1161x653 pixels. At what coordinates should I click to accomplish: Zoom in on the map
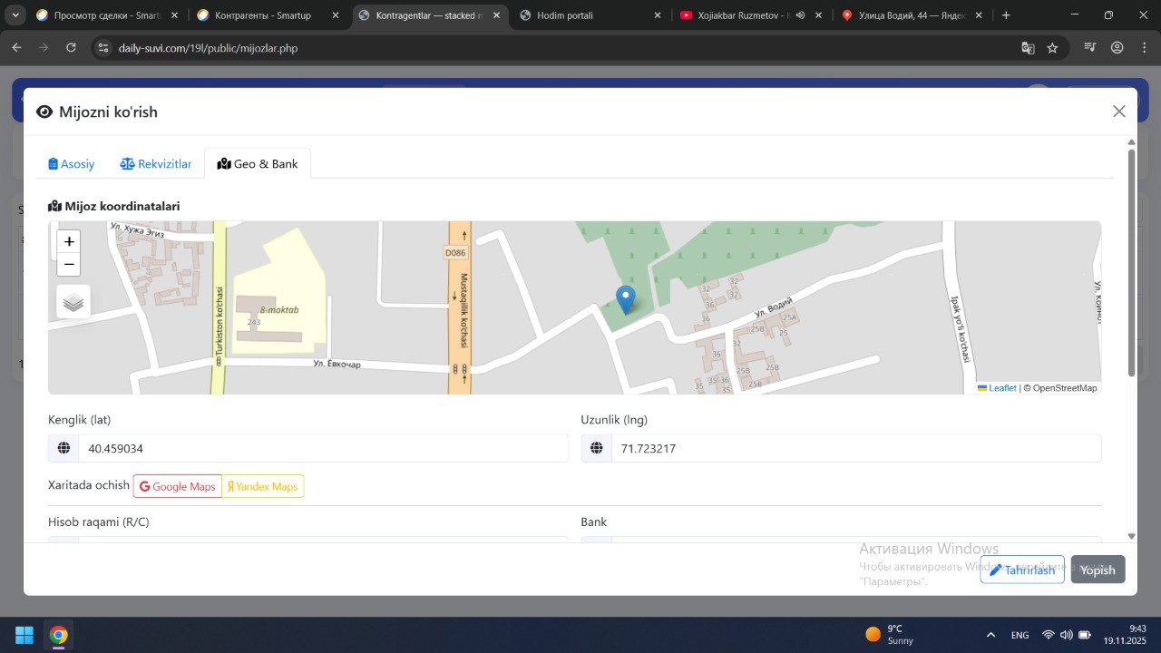click(x=69, y=241)
